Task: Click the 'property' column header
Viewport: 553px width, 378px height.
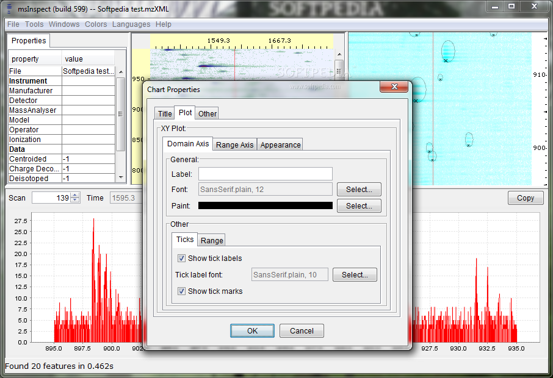Action: pos(35,59)
